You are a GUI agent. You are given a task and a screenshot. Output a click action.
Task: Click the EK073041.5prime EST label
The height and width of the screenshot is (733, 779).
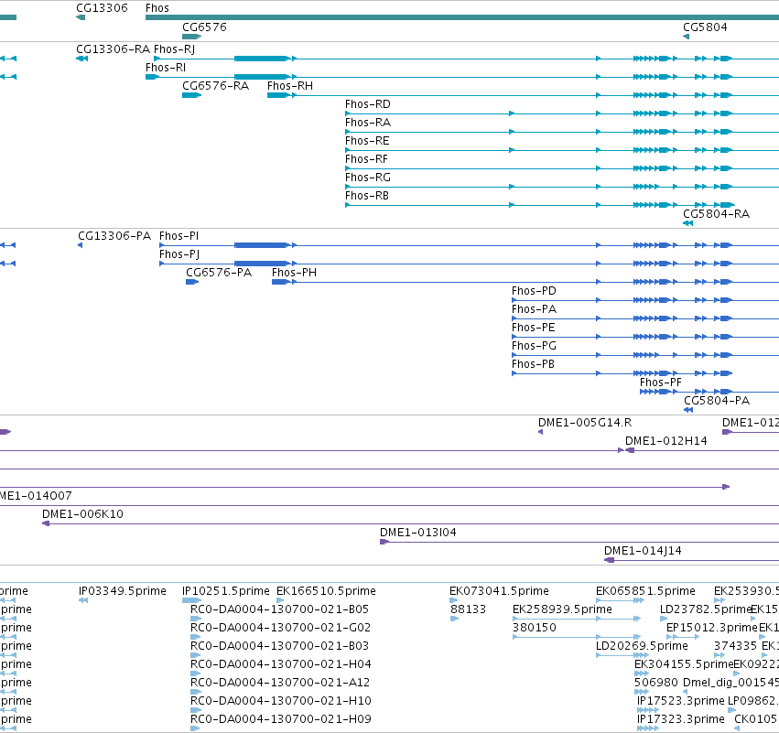click(x=499, y=591)
